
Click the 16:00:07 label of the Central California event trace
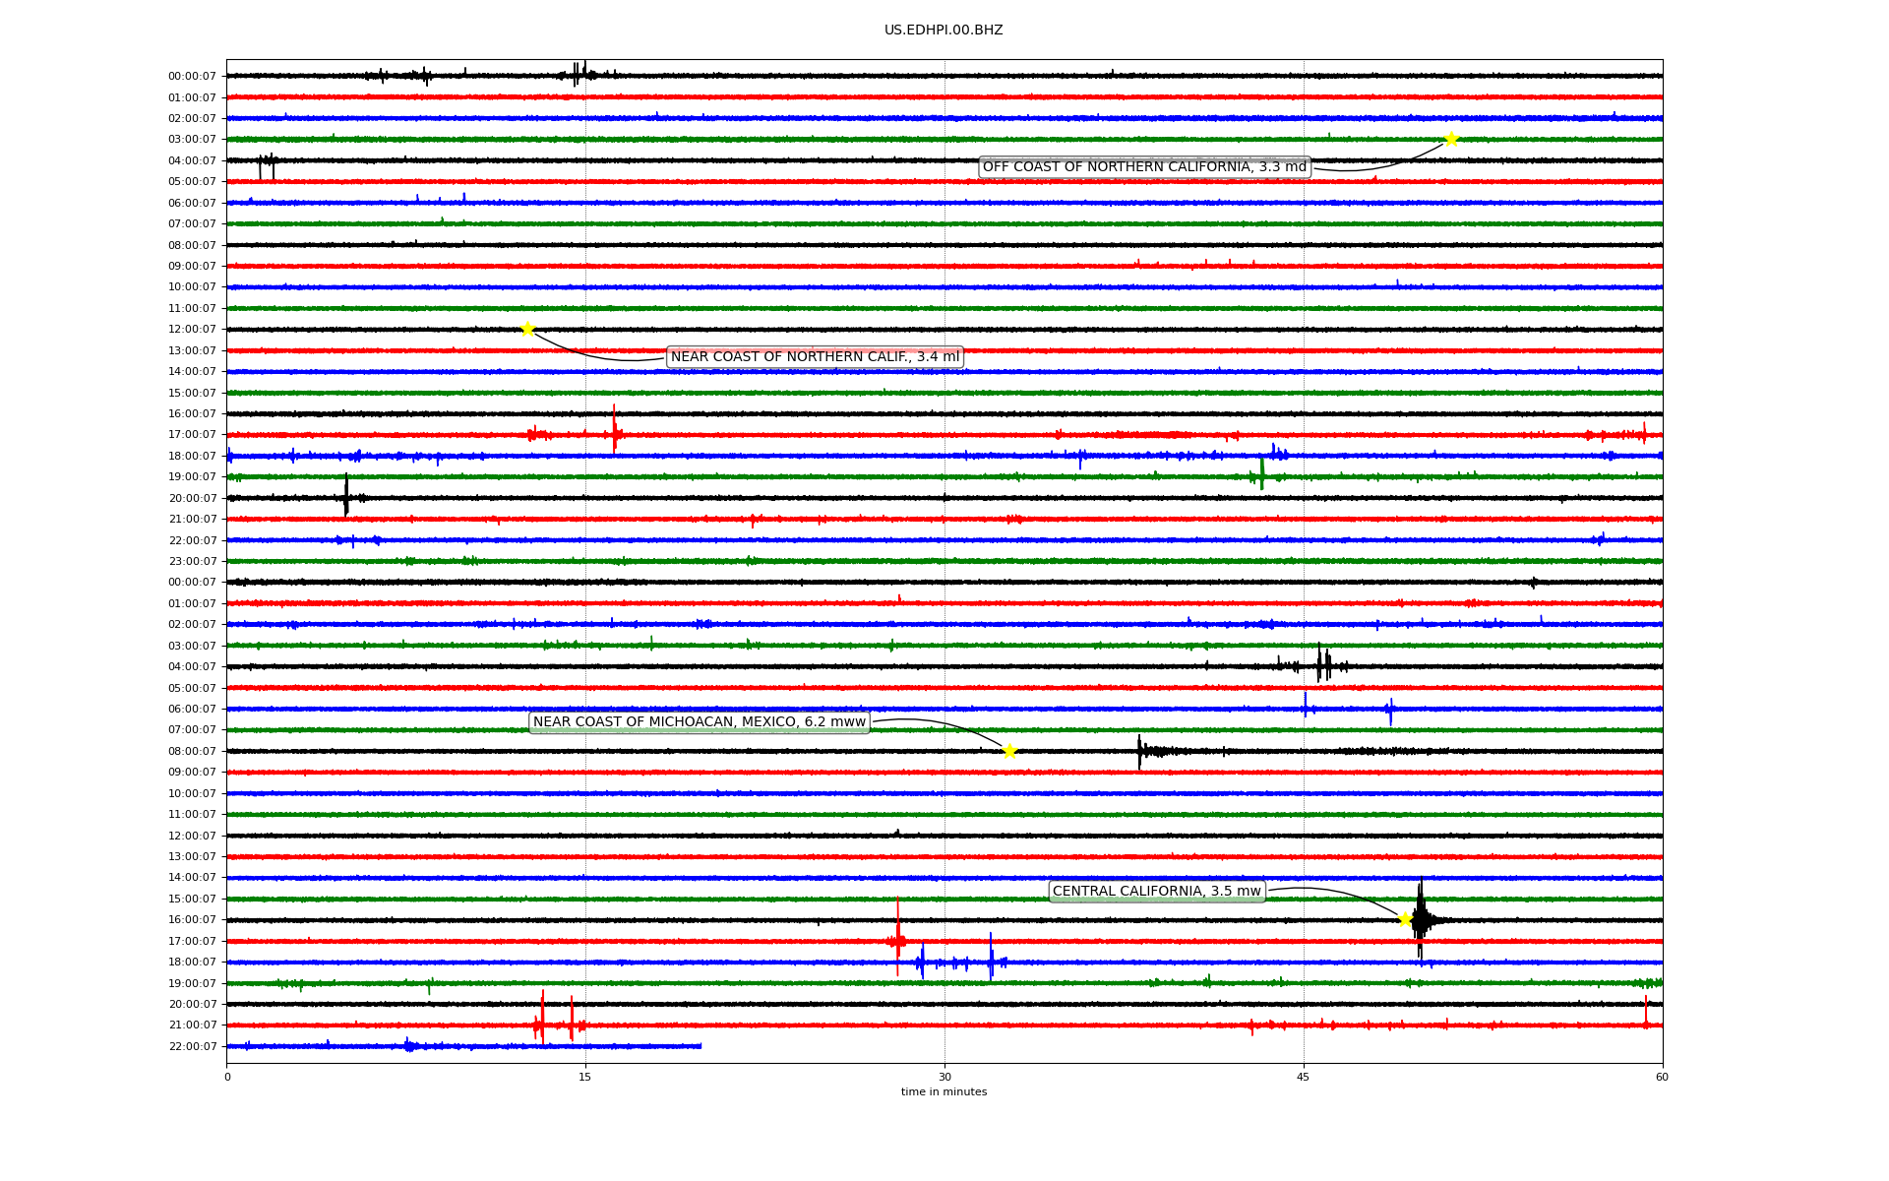[x=192, y=920]
